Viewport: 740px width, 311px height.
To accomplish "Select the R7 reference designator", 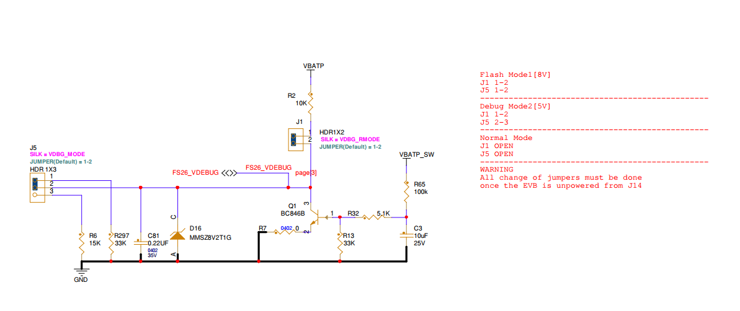I will [x=263, y=228].
